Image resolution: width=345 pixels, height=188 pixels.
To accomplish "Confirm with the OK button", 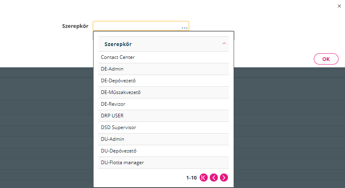I will coord(326,59).
